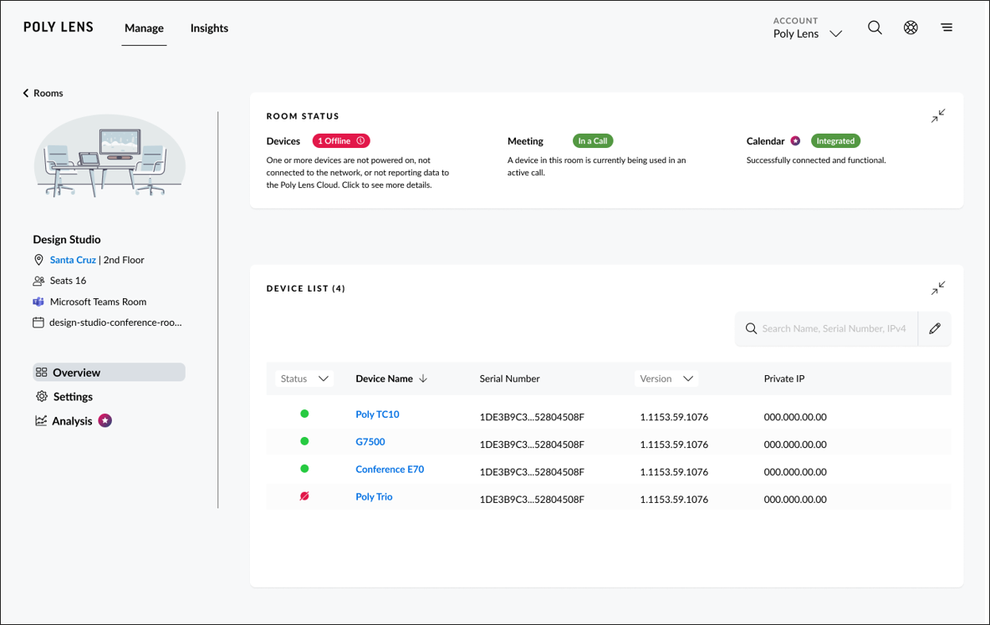The height and width of the screenshot is (625, 990).
Task: Click the calendar icon beside design-studio-conference-roo
Action: (38, 322)
